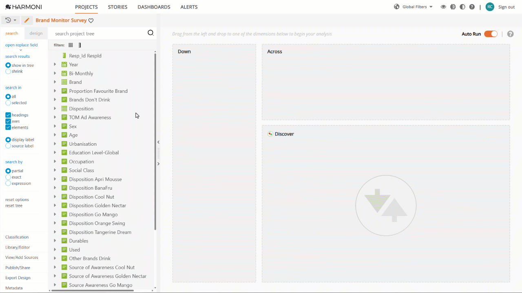Screen dimensions: 522x293
Task: Click the Sex variable icon
Action: [64, 126]
